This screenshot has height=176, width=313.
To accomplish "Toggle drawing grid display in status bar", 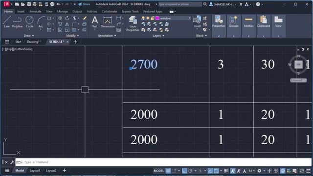I will pos(168,171).
